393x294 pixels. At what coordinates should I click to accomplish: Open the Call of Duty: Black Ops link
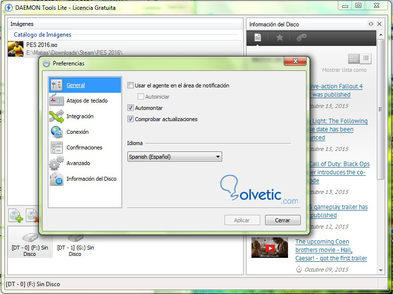[339, 172]
